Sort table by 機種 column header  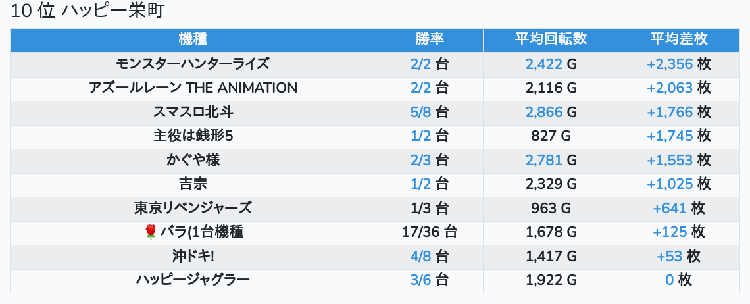[x=193, y=39]
